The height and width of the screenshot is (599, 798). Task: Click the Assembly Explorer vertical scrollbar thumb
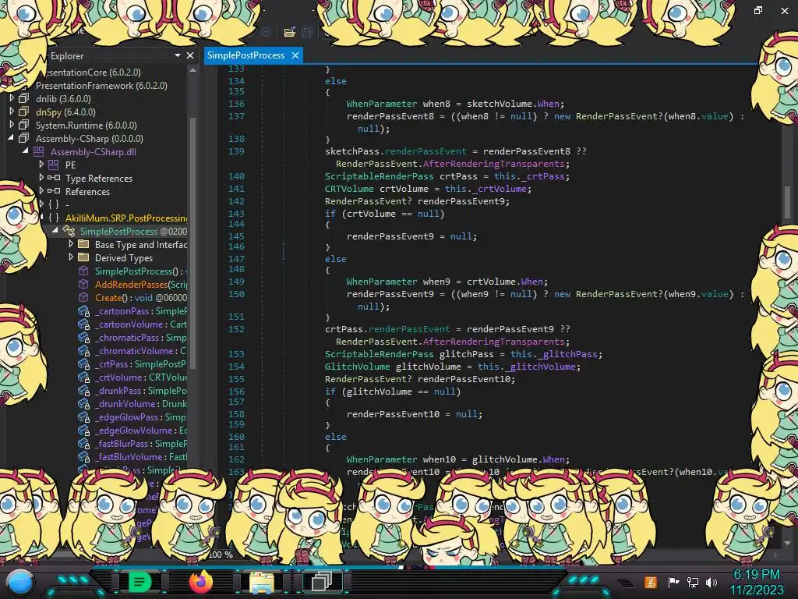click(192, 242)
